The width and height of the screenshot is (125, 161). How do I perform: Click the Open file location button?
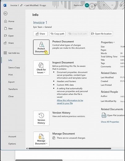click(101, 34)
